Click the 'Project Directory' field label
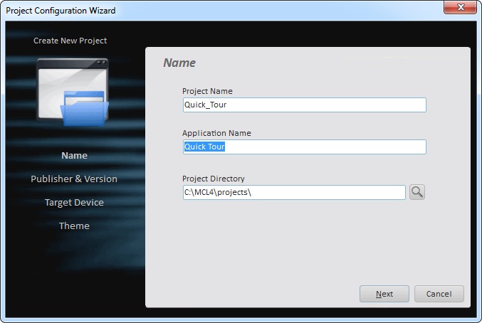Viewport: 482px width, 323px height. (x=214, y=179)
